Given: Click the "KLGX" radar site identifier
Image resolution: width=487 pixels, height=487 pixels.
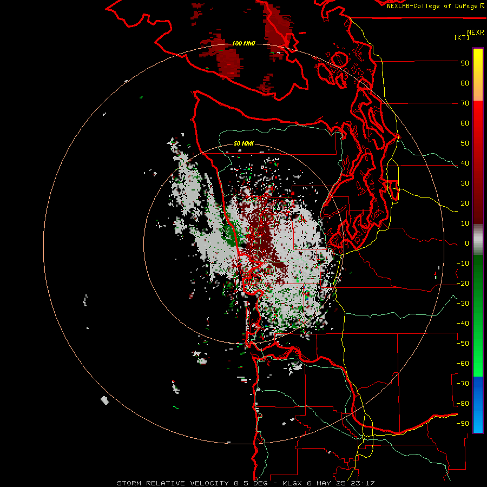Looking at the screenshot, I should (292, 483).
